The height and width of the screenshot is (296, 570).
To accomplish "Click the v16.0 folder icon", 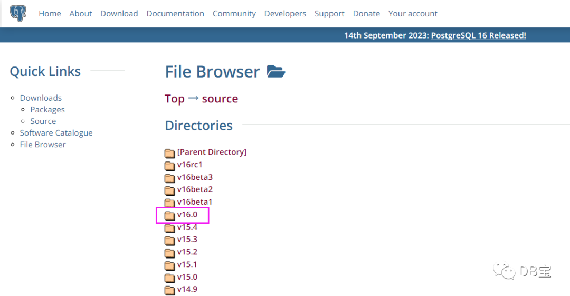I will click(x=170, y=216).
